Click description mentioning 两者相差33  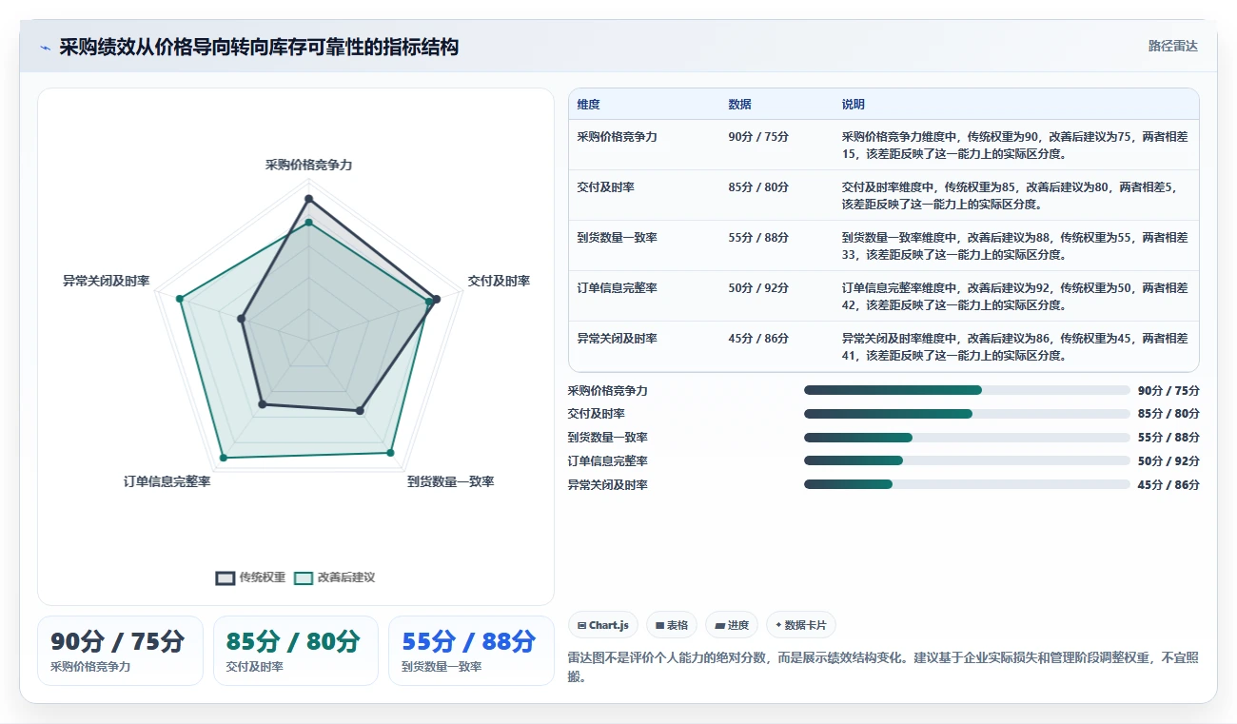1014,245
